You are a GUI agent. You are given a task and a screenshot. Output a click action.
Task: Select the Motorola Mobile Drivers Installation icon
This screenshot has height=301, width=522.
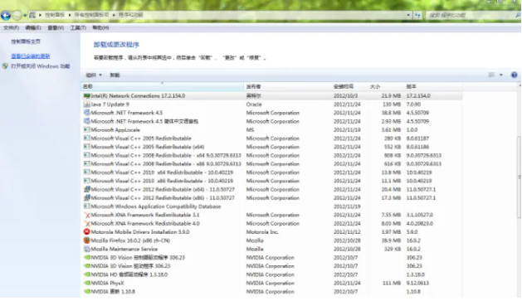[x=87, y=232]
